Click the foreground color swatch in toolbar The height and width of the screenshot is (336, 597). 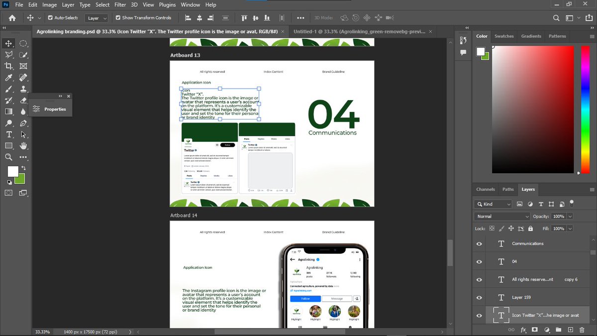12,171
